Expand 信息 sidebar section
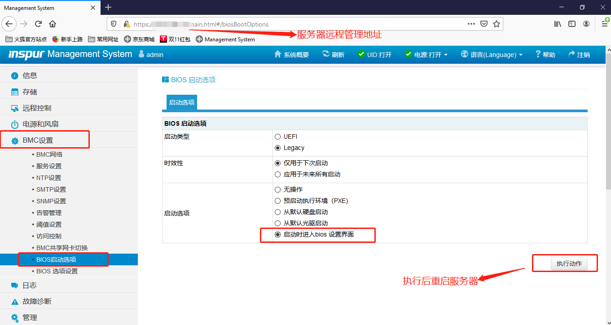 (69, 75)
